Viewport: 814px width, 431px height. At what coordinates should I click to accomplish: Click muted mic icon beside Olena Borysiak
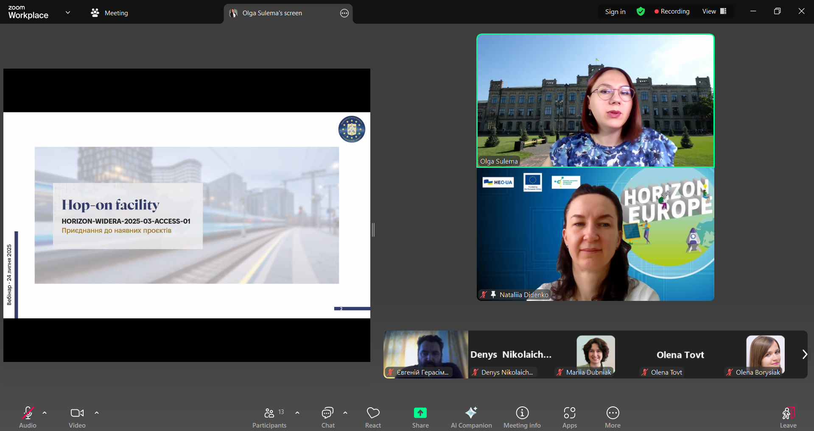click(730, 372)
